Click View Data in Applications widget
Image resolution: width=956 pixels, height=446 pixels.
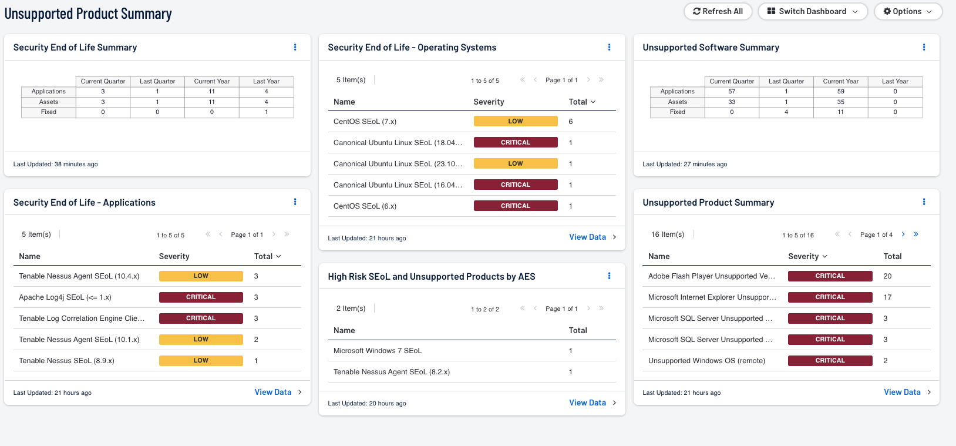click(x=278, y=392)
